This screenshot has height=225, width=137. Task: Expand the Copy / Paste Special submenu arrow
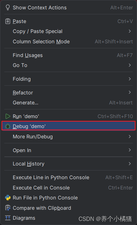[x=130, y=31]
